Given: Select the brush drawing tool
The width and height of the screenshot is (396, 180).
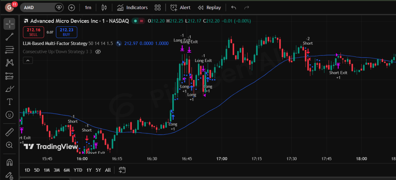Looking at the screenshot, I should pyautogui.click(x=9, y=89).
